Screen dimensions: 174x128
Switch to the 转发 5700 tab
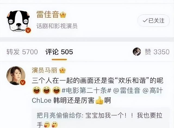pyautogui.click(x=22, y=52)
